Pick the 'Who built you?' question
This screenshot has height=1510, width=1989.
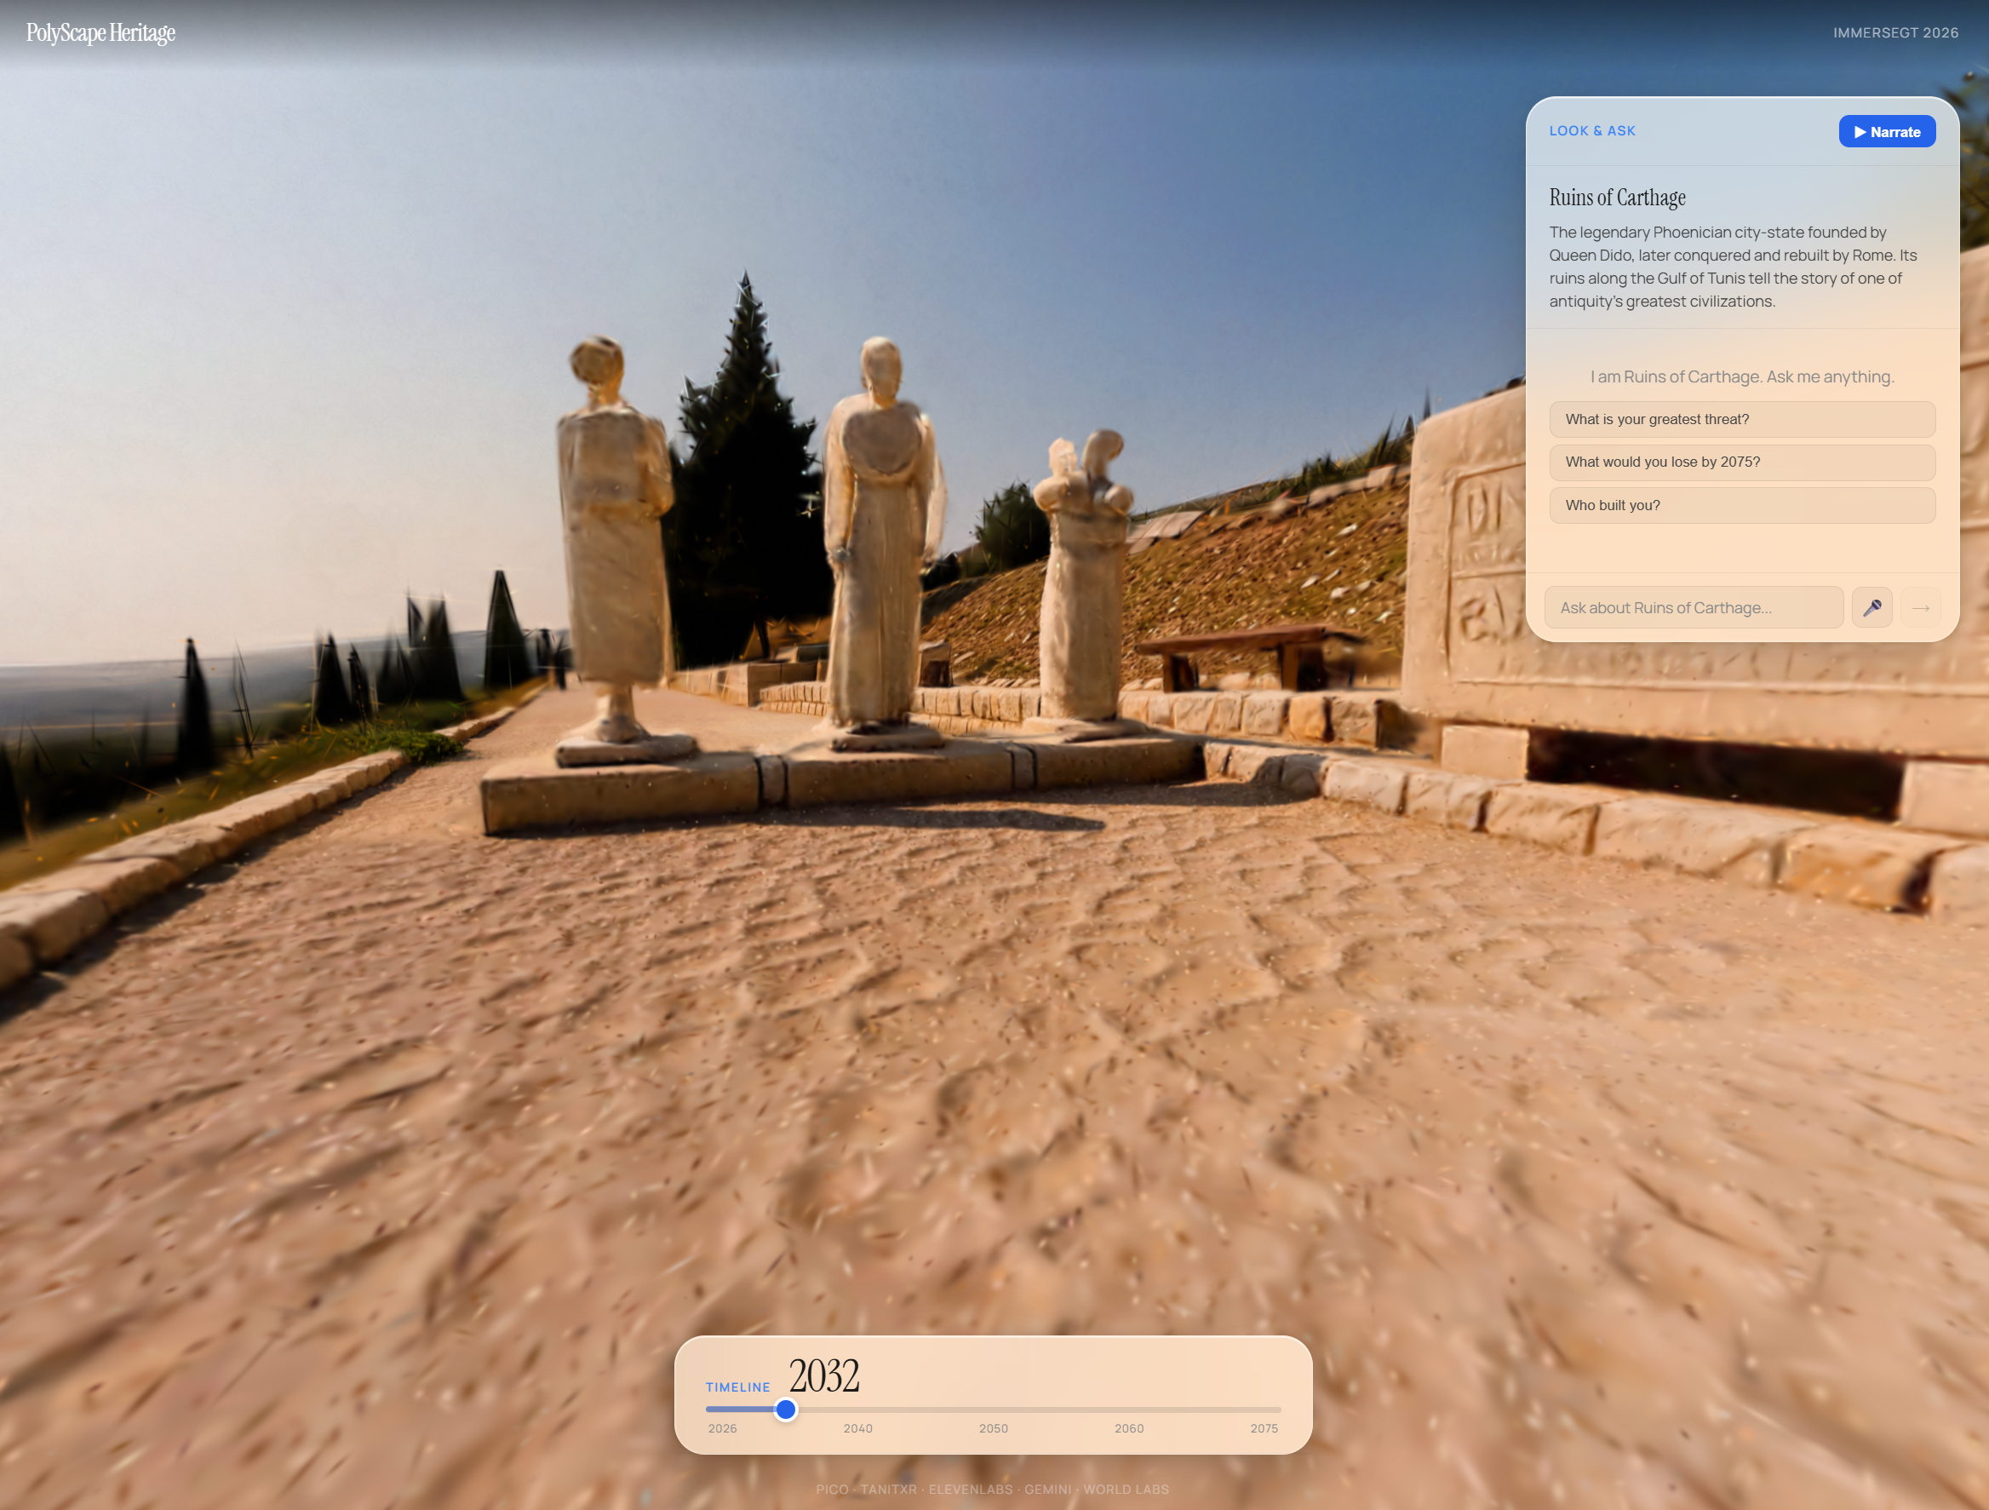pos(1741,505)
